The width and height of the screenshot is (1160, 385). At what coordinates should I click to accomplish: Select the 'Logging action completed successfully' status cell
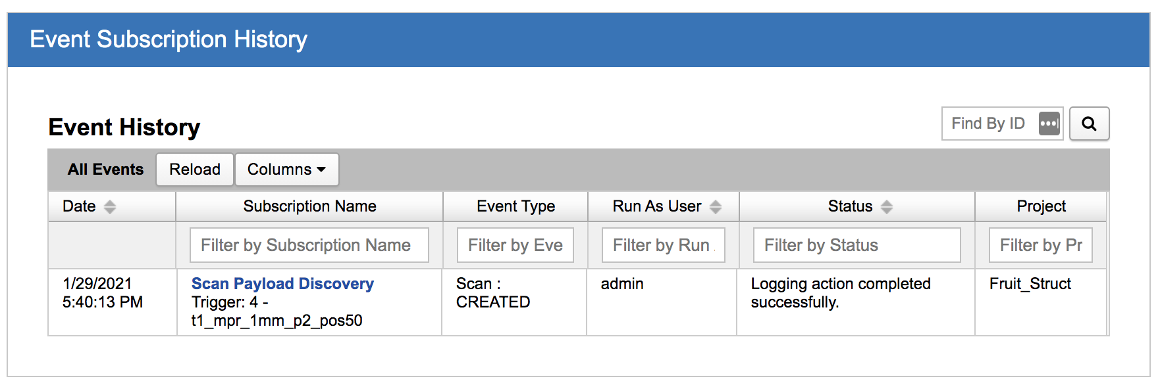pyautogui.click(x=840, y=293)
